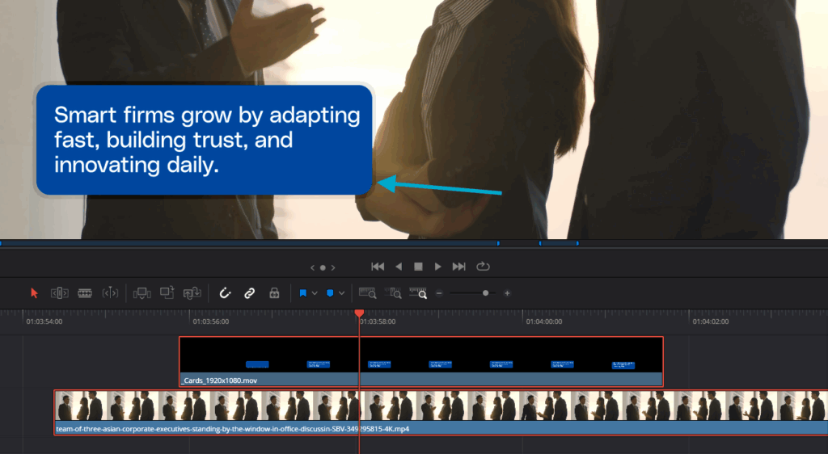This screenshot has width=828, height=454.
Task: Play timeline in reverse
Action: point(399,267)
